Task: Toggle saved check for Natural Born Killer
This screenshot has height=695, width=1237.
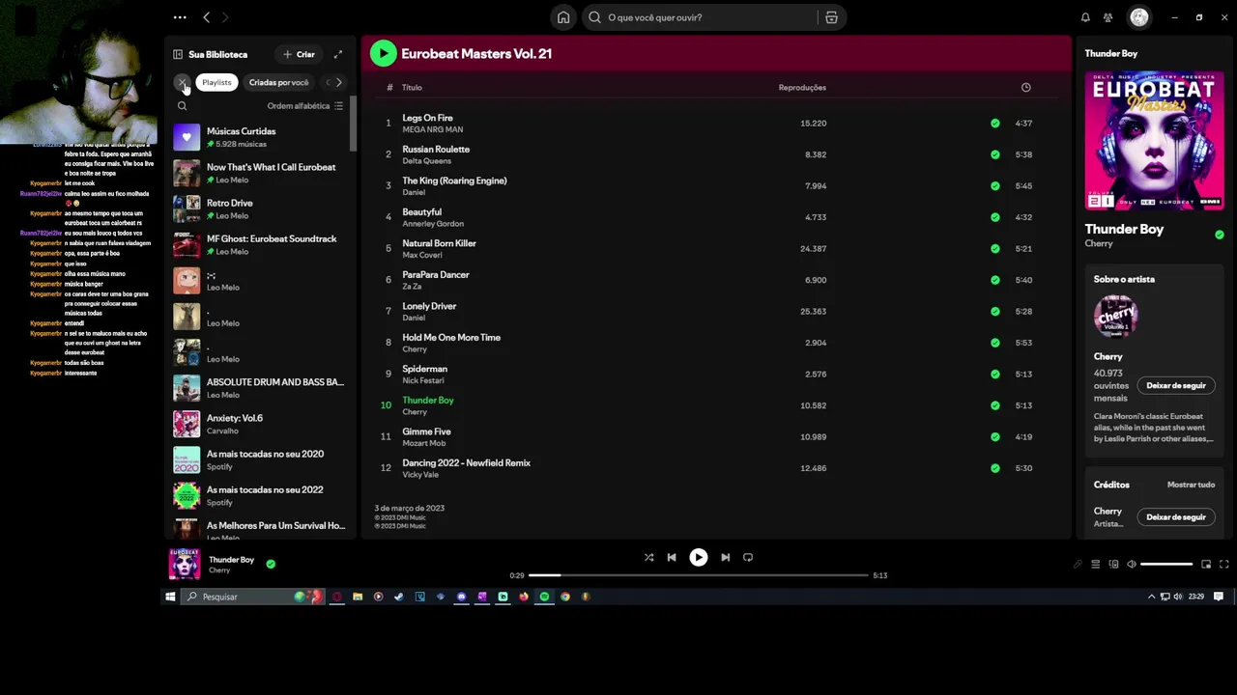Action: pyautogui.click(x=994, y=249)
